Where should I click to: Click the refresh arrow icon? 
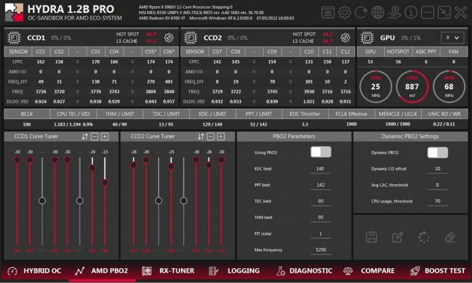[361, 13]
